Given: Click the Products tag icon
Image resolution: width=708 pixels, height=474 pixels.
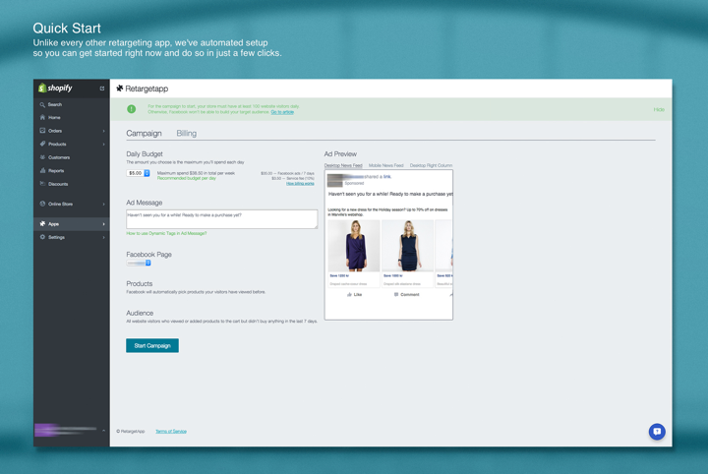Looking at the screenshot, I should (42, 144).
